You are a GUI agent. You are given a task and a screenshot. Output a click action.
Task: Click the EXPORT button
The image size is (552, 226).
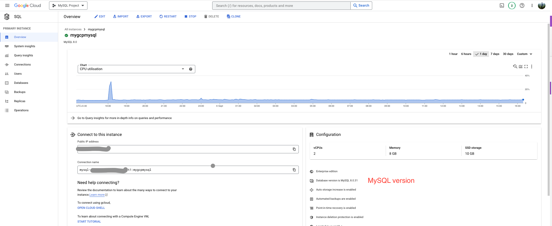tap(144, 17)
